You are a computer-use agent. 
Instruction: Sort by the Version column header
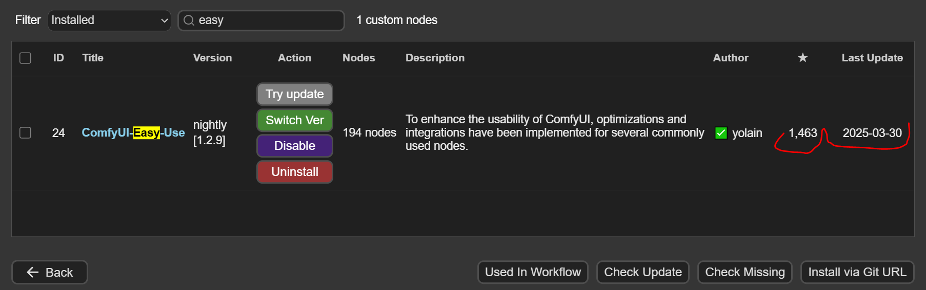pos(212,58)
